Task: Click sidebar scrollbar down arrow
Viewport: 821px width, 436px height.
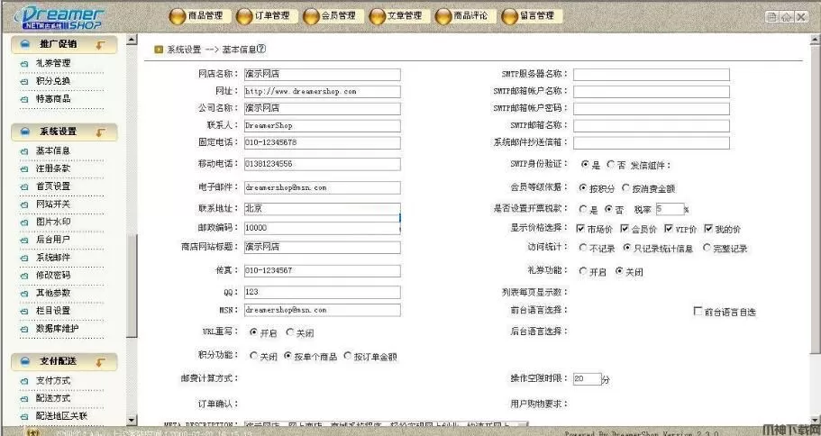Action: tap(132, 421)
